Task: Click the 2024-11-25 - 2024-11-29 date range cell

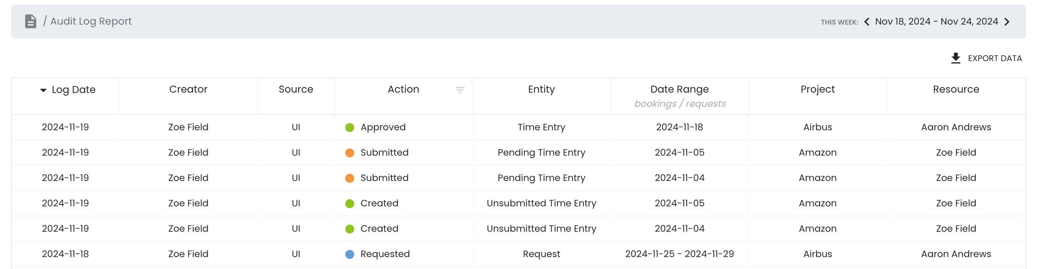Action: coord(679,254)
